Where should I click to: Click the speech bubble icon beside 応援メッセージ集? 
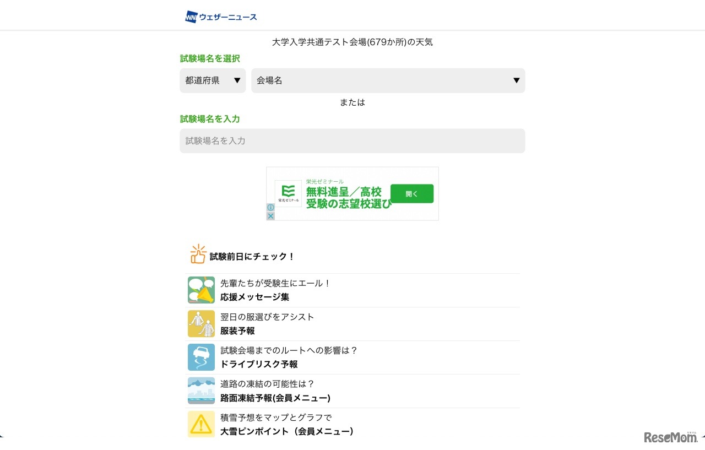click(x=201, y=290)
